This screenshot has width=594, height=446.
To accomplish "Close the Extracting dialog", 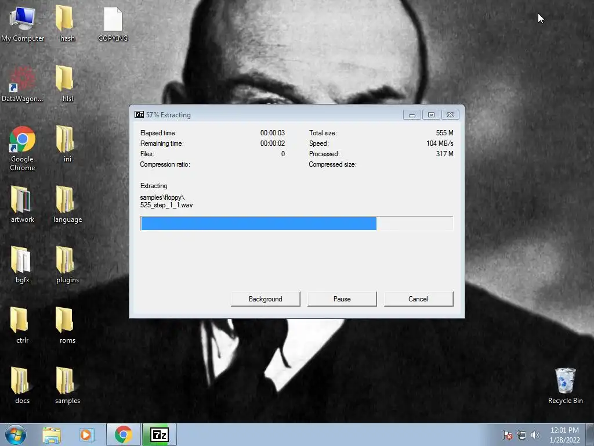I will tap(450, 114).
